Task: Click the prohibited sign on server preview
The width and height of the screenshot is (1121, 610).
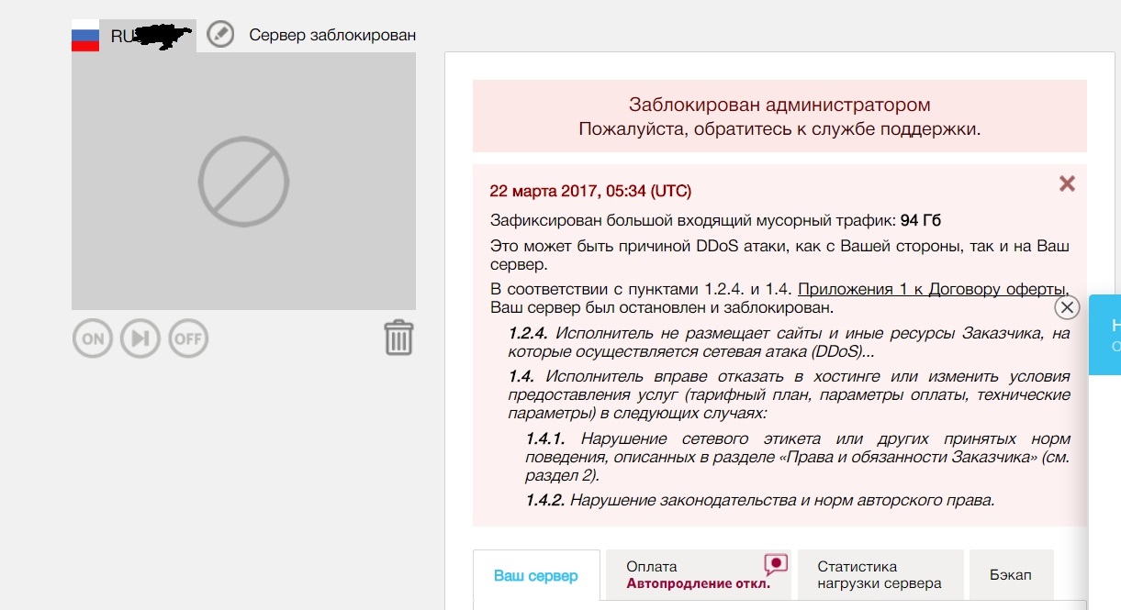Action: tap(243, 182)
